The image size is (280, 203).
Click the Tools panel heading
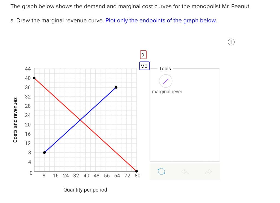(165, 68)
